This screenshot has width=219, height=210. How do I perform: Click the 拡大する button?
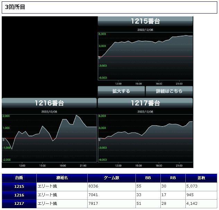coord(121,91)
